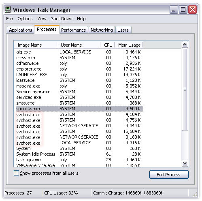202x201 pixels.
Task: Maximize the Task Manager window
Action: (183, 10)
